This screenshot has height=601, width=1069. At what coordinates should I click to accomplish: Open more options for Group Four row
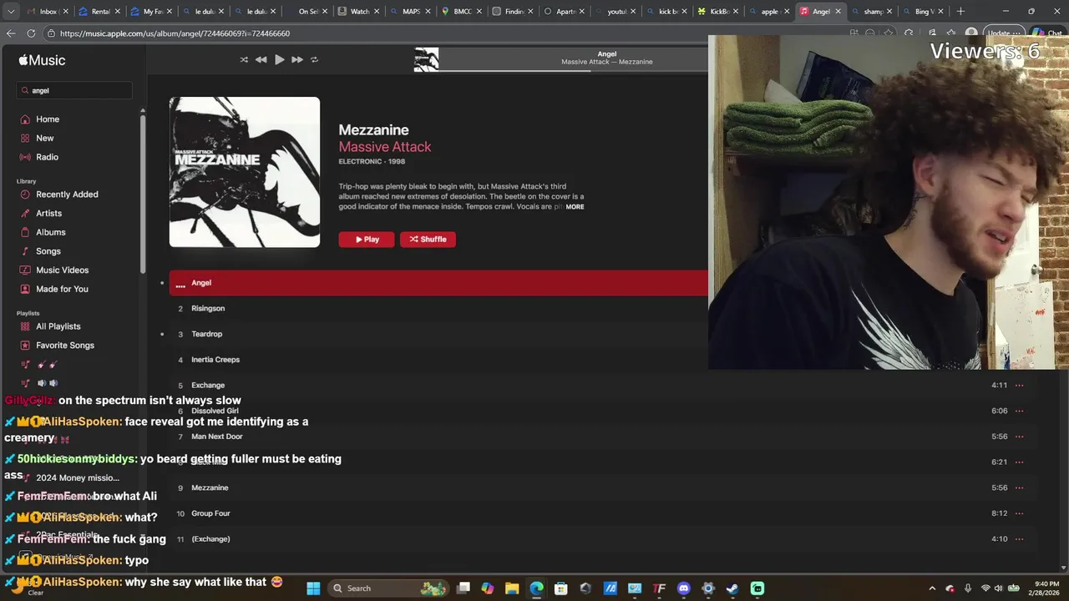[1019, 513]
